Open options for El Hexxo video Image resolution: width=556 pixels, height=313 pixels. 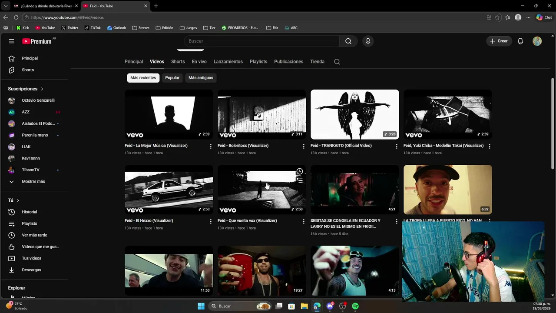tap(211, 221)
